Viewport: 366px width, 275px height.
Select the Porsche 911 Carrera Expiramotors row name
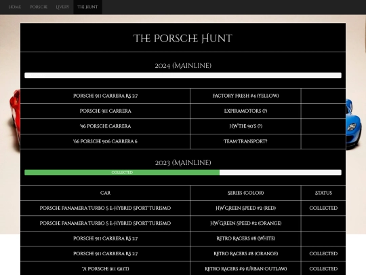[105, 111]
